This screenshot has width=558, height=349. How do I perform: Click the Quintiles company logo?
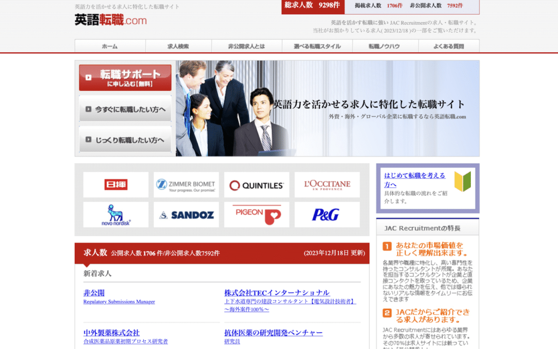[257, 185]
